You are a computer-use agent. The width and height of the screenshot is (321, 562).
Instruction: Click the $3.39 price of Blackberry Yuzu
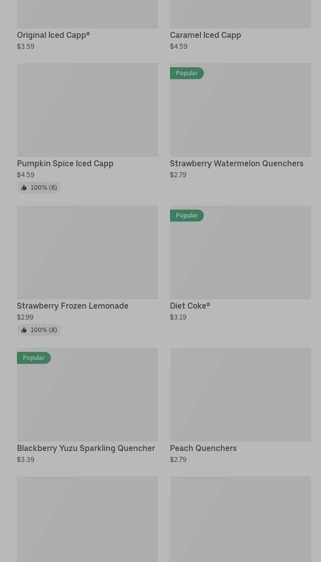coord(25,459)
